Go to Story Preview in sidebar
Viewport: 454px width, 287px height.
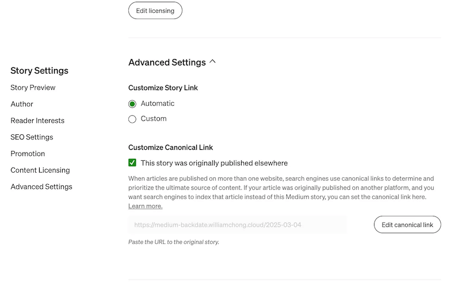33,88
